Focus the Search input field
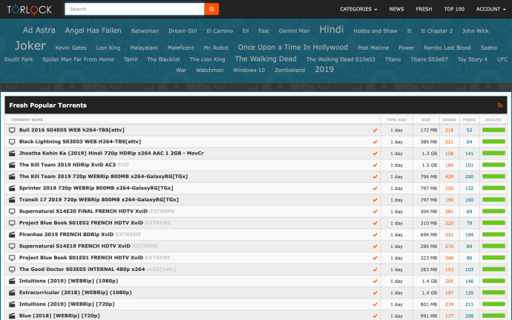This screenshot has width=512, height=320. (134, 9)
